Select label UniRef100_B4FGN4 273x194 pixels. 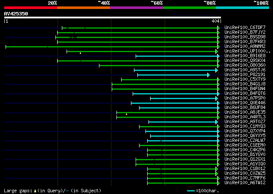pos(245,89)
